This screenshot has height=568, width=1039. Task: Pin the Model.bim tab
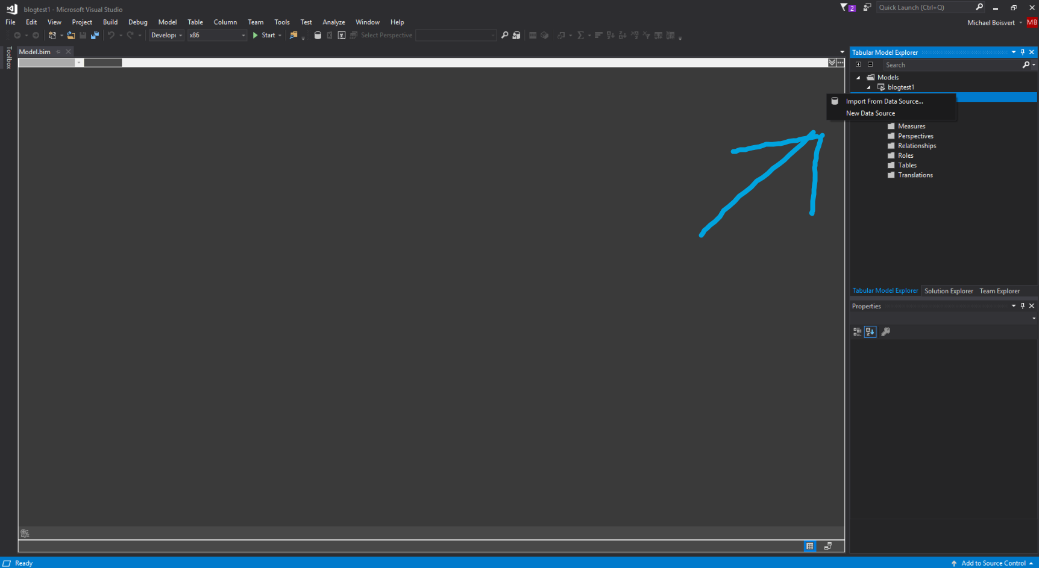coord(59,52)
